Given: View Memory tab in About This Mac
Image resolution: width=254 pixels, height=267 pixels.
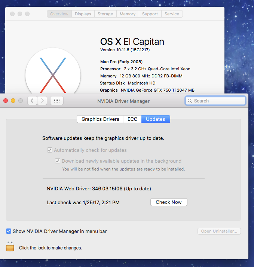Looking at the screenshot, I should tap(128, 14).
